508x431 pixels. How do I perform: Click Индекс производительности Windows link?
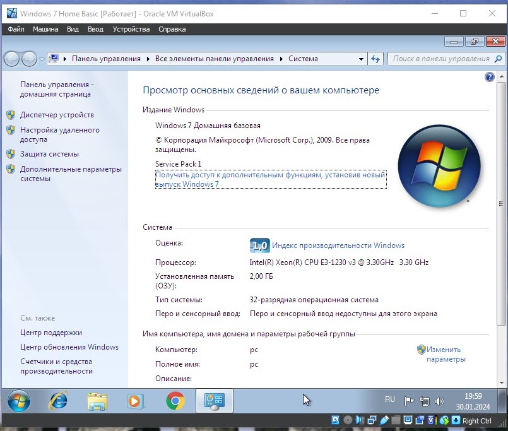point(338,245)
